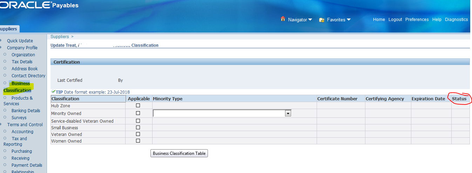Image resolution: width=472 pixels, height=173 pixels.
Task: Check Applicable for Hub Zone
Action: point(138,105)
